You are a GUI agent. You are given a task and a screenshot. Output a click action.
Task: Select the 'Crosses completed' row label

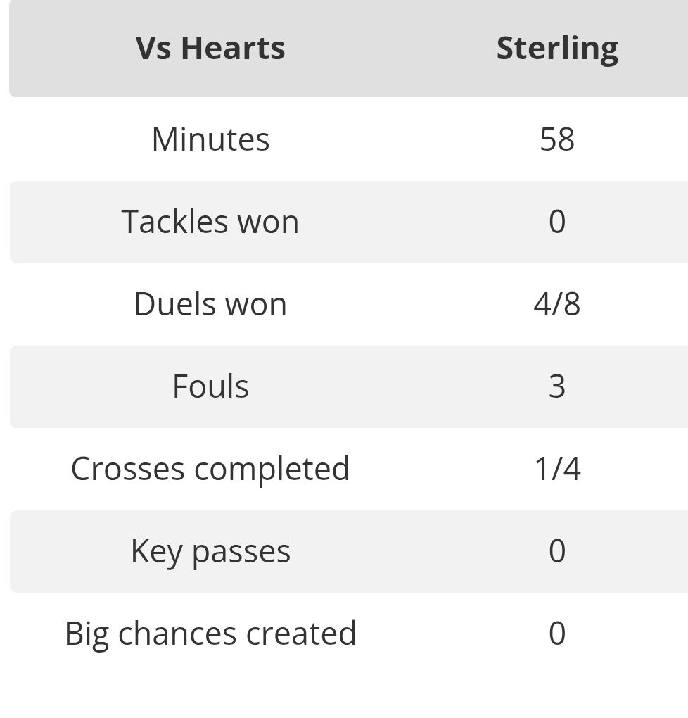coord(210,469)
